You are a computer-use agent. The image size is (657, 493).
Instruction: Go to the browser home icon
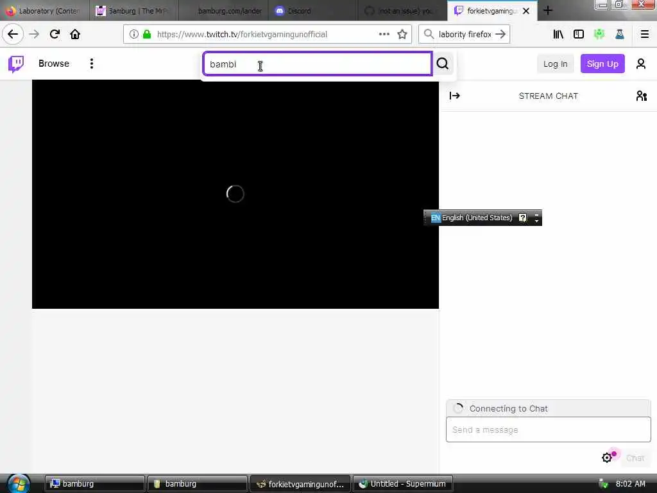tap(75, 34)
